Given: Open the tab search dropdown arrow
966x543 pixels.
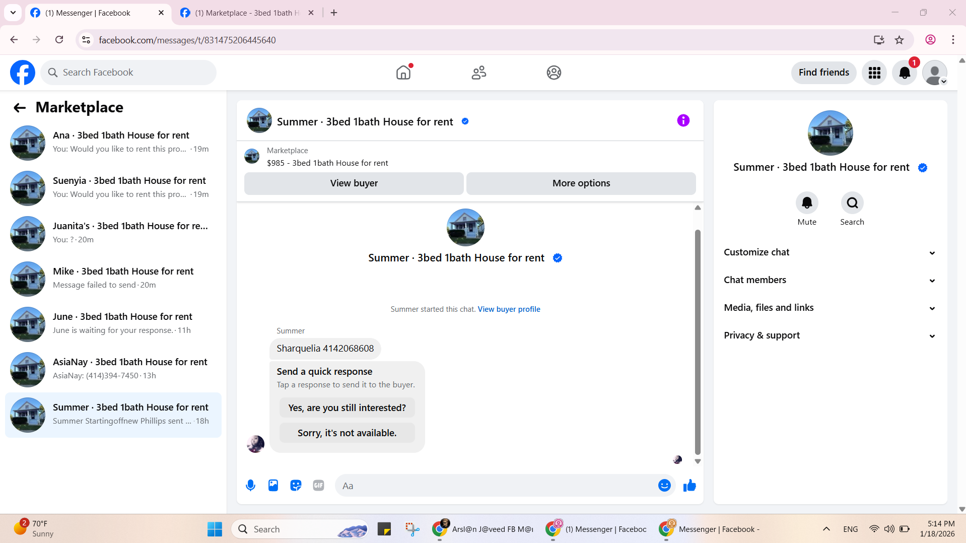Looking at the screenshot, I should (x=13, y=13).
